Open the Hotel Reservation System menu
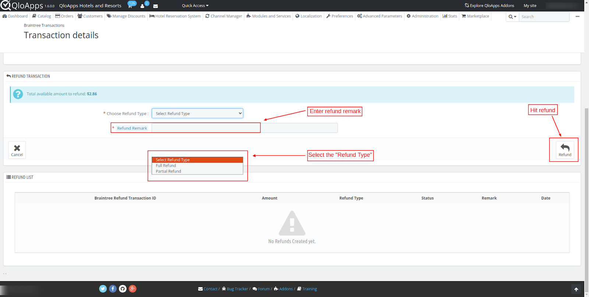 coord(175,16)
